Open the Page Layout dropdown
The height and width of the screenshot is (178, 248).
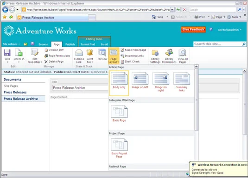(114, 56)
